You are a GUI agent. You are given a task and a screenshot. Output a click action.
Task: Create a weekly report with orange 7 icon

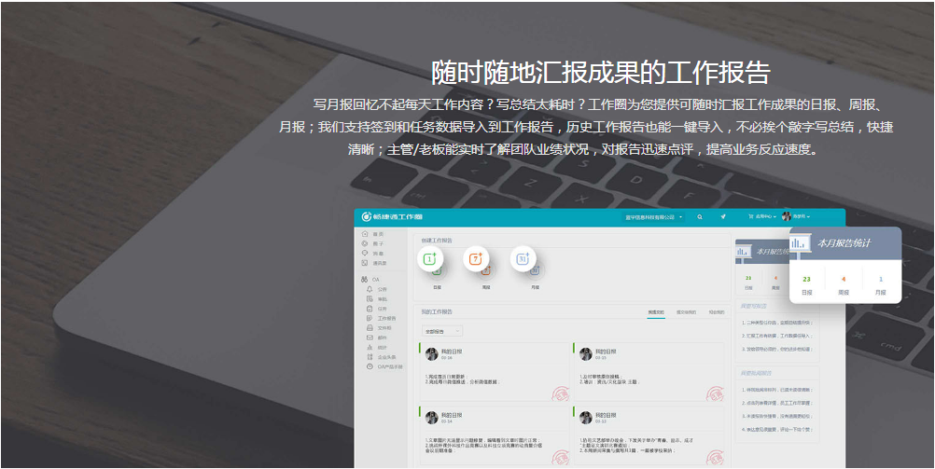[x=476, y=258]
